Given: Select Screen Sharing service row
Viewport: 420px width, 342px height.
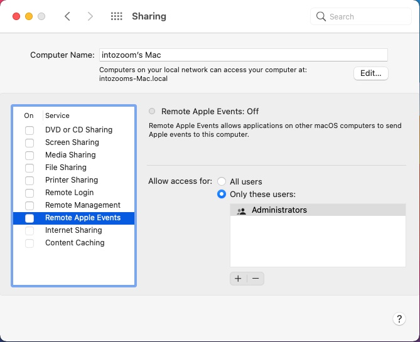Looking at the screenshot, I should [x=73, y=142].
